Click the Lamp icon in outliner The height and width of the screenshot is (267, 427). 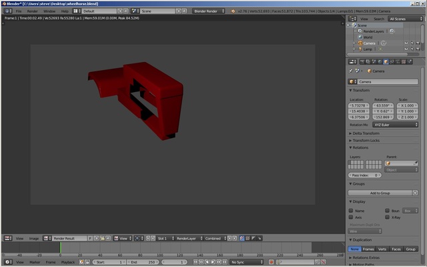[359, 49]
